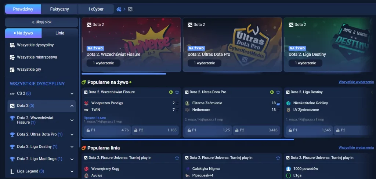Click the Wszystkie gry sidebar icon
Screen dimensions: 376x179
[12, 70]
